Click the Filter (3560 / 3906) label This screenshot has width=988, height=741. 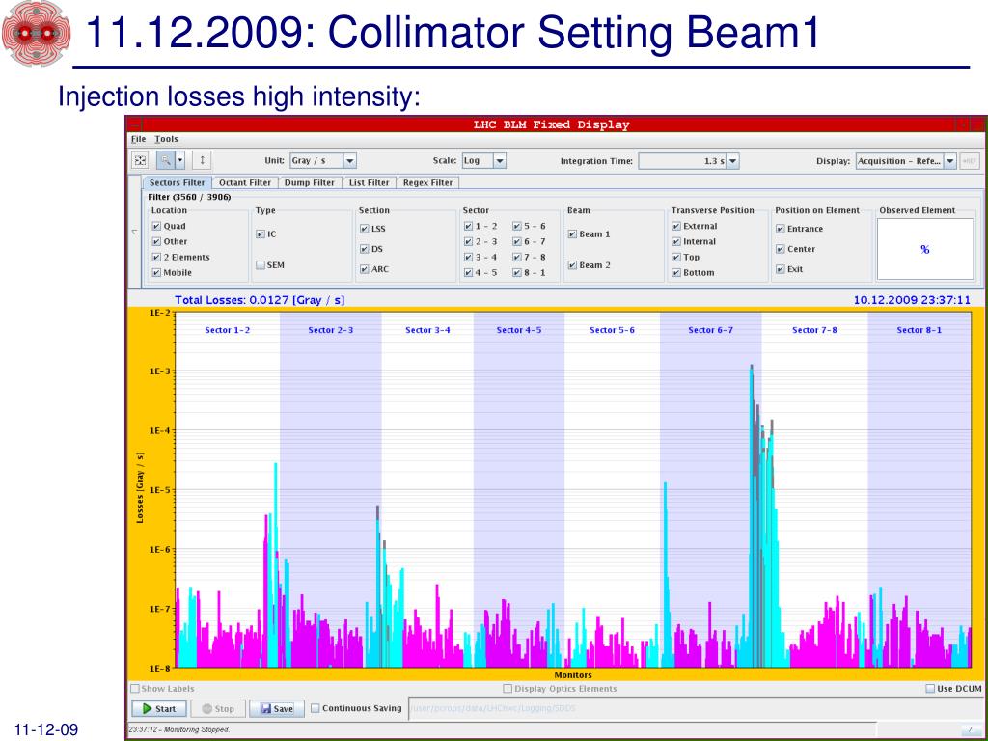point(190,197)
